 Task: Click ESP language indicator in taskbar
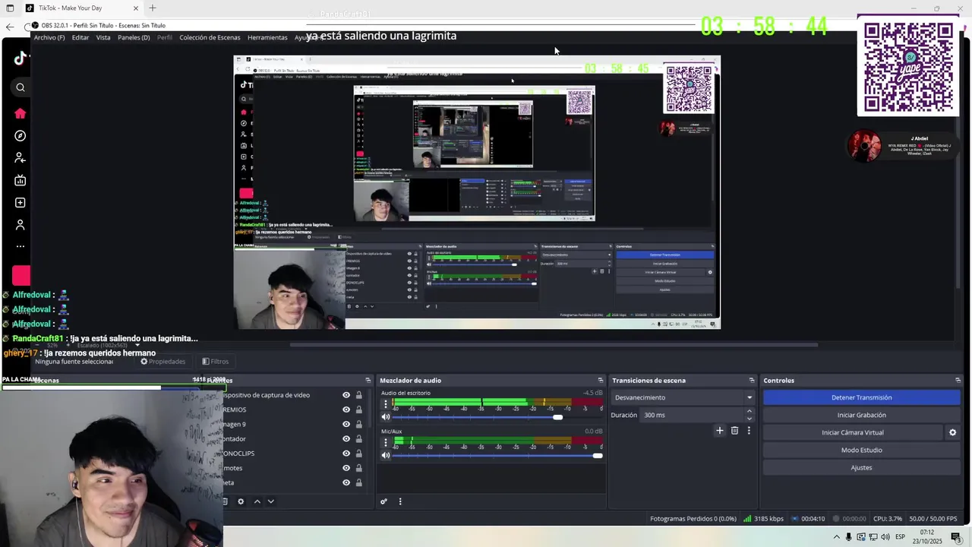(x=900, y=537)
